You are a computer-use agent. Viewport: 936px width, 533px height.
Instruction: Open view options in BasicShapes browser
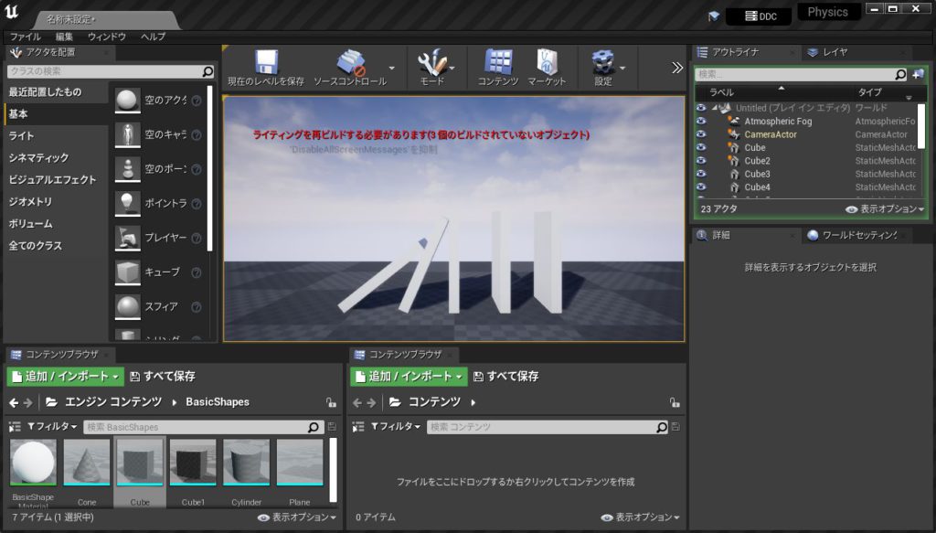[297, 517]
